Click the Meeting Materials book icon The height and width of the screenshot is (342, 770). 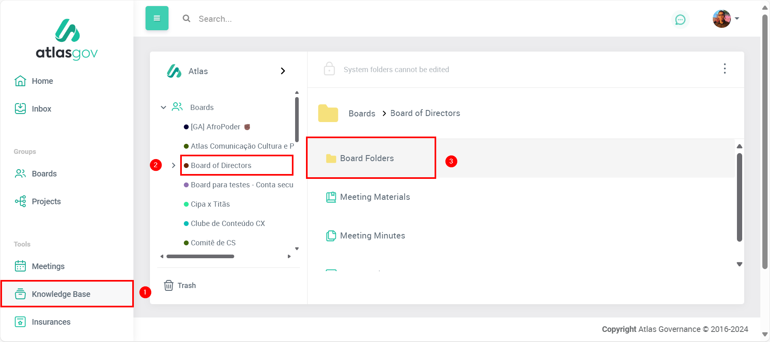331,197
